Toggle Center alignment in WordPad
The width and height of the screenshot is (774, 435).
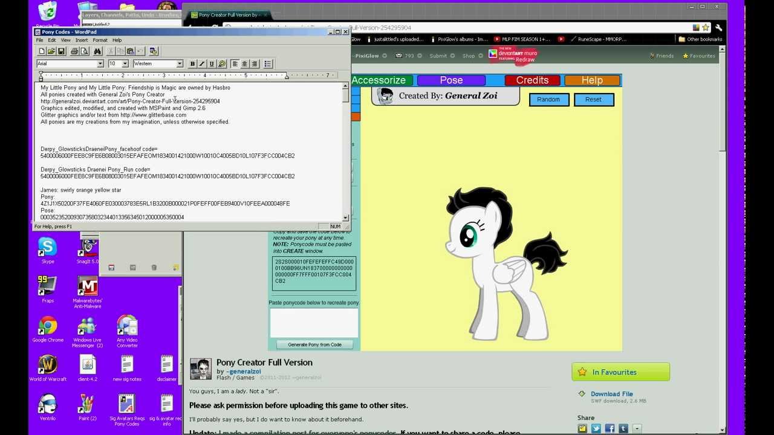[245, 64]
